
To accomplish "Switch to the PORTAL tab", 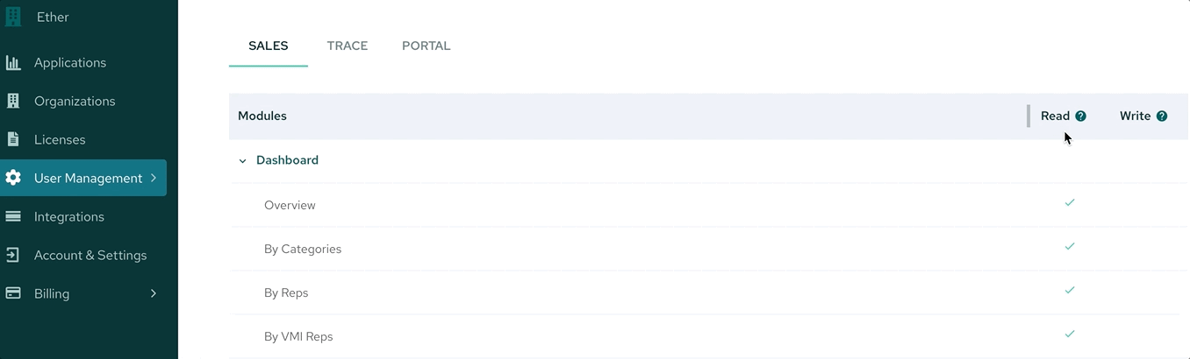I will [427, 46].
